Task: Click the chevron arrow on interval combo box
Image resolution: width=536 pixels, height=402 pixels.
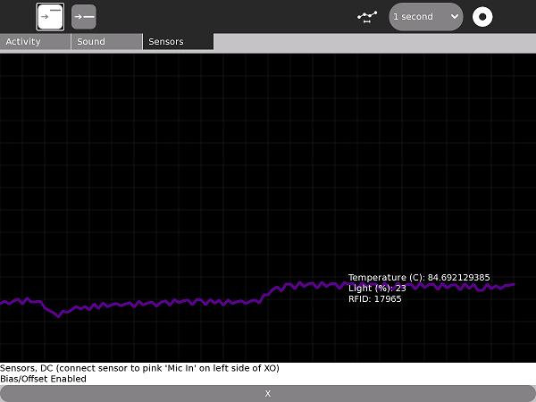Action: click(454, 16)
